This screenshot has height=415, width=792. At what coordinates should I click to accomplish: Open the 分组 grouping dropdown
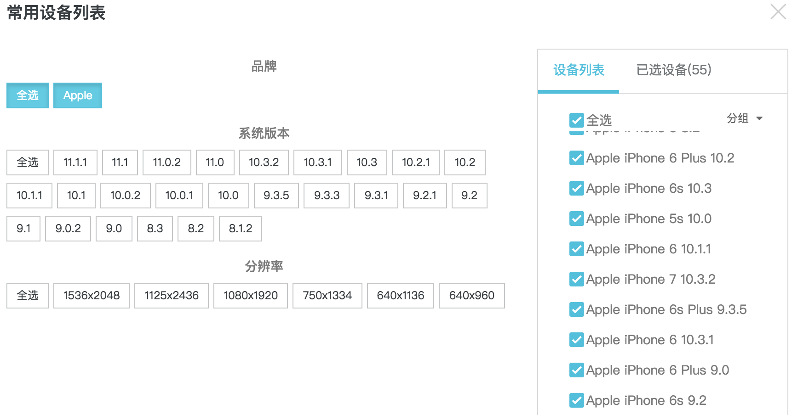click(x=745, y=118)
